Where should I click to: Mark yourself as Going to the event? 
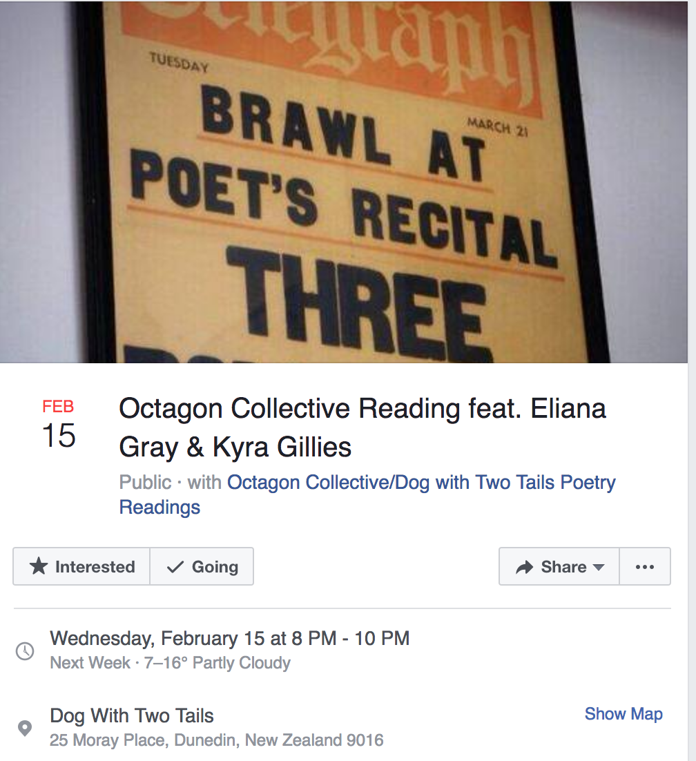(202, 567)
